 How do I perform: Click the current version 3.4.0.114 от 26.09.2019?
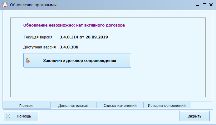(x=84, y=37)
